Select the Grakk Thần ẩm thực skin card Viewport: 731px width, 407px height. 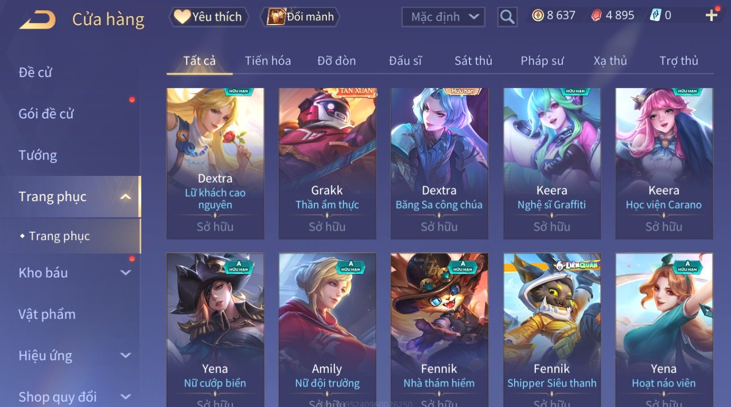point(327,163)
